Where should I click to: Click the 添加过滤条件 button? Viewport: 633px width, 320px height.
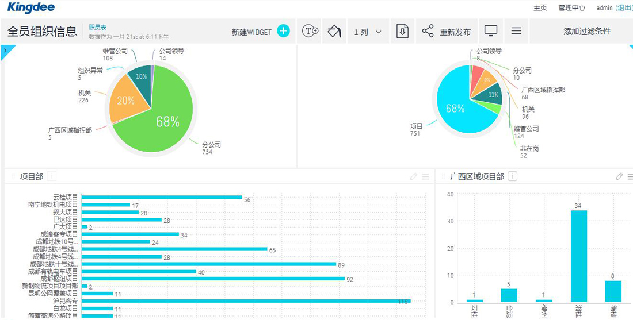point(586,32)
